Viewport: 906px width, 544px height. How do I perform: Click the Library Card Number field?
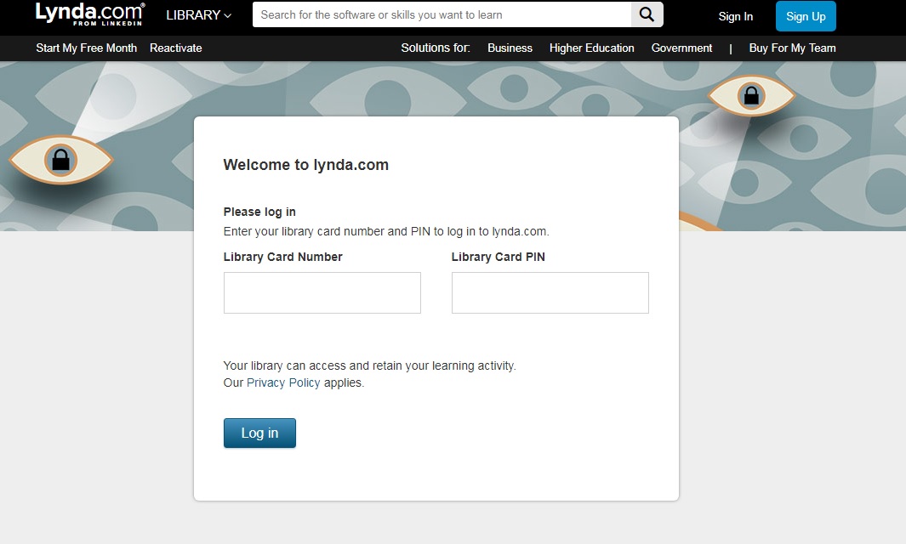point(322,292)
